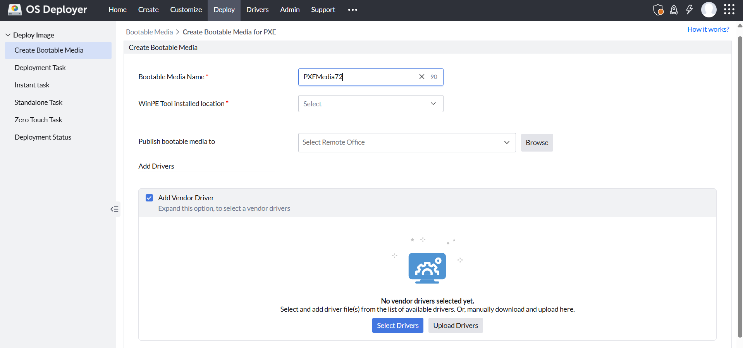The width and height of the screenshot is (743, 348).
Task: Clear the Bootable Media Name field
Action: pyautogui.click(x=422, y=77)
